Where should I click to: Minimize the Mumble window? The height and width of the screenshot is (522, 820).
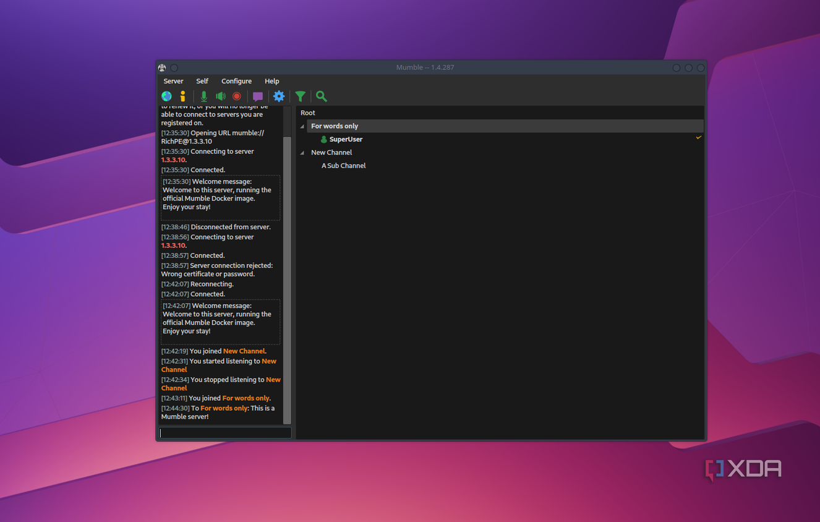tap(677, 67)
